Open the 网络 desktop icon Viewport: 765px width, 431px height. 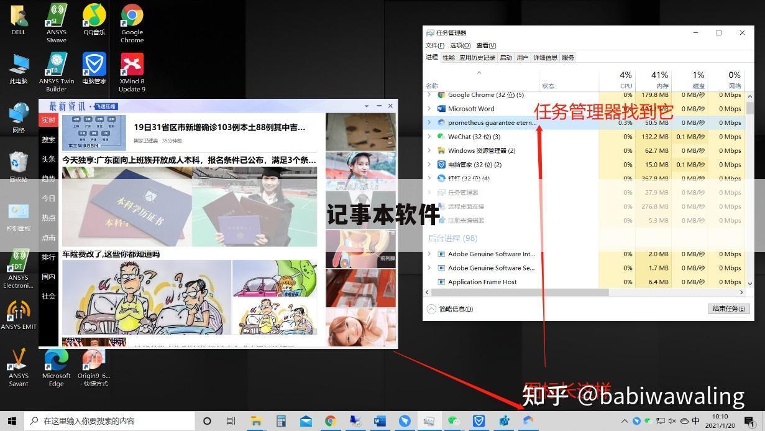19,118
